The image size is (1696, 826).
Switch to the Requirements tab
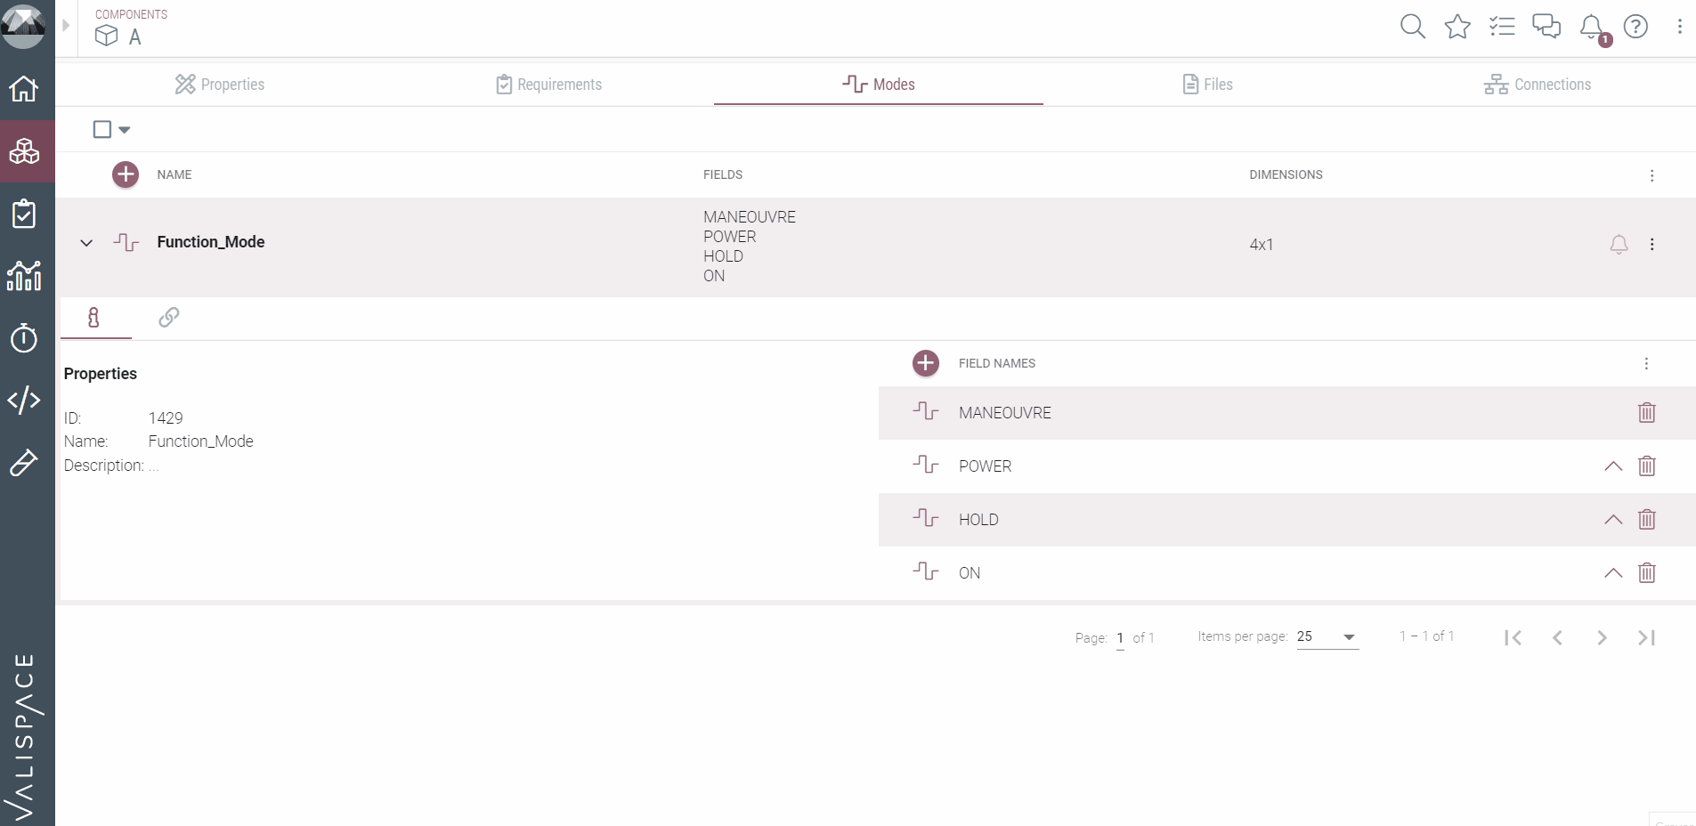[x=549, y=85]
